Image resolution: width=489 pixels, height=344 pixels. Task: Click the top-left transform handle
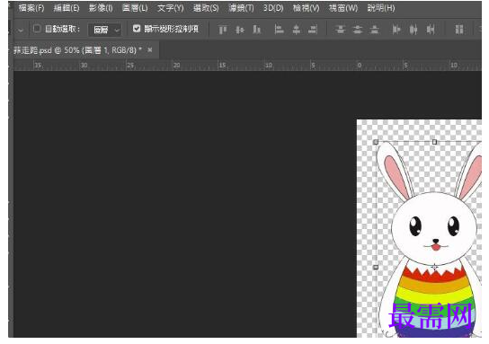[376, 142]
